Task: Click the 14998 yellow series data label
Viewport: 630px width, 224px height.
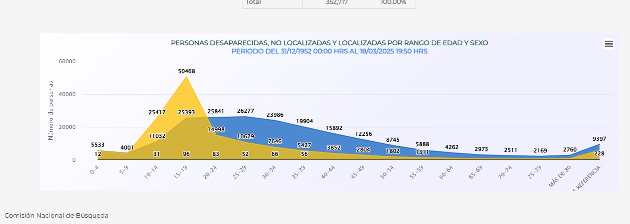Action: tap(216, 129)
